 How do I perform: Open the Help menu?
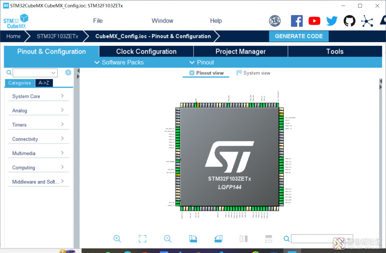pyautogui.click(x=216, y=21)
